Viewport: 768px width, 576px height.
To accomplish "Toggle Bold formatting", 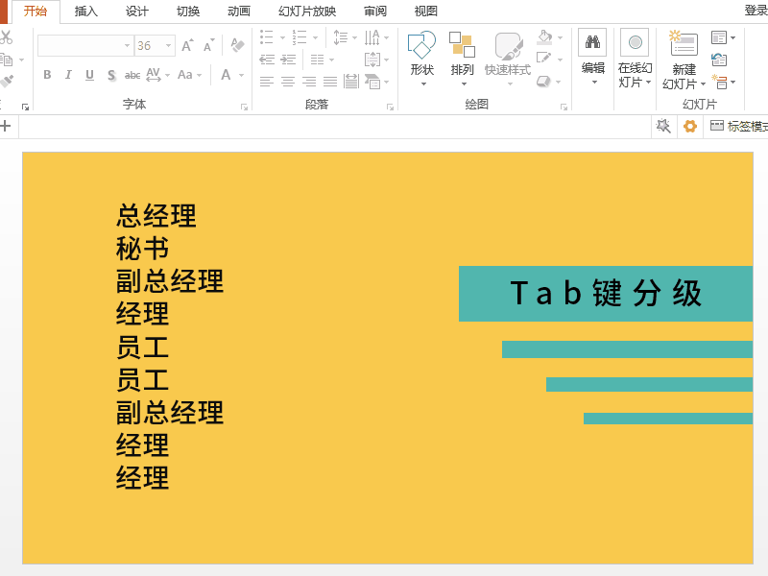I will (x=47, y=75).
